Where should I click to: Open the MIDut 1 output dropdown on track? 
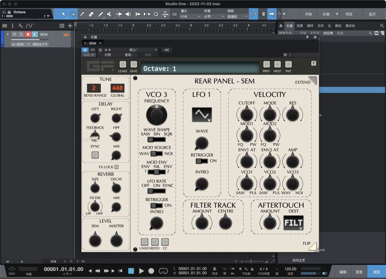tap(40, 44)
